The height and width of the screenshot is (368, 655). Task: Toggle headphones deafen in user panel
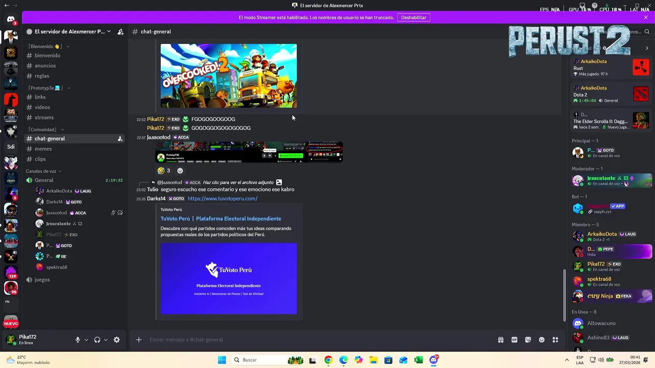click(97, 340)
